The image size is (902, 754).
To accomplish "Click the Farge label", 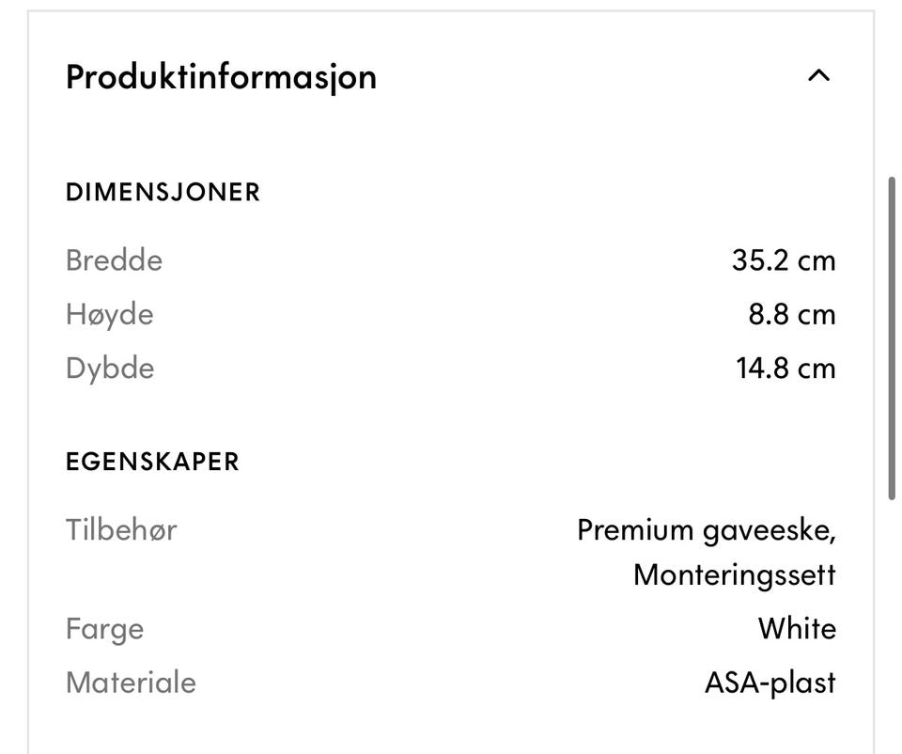I will click(104, 628).
